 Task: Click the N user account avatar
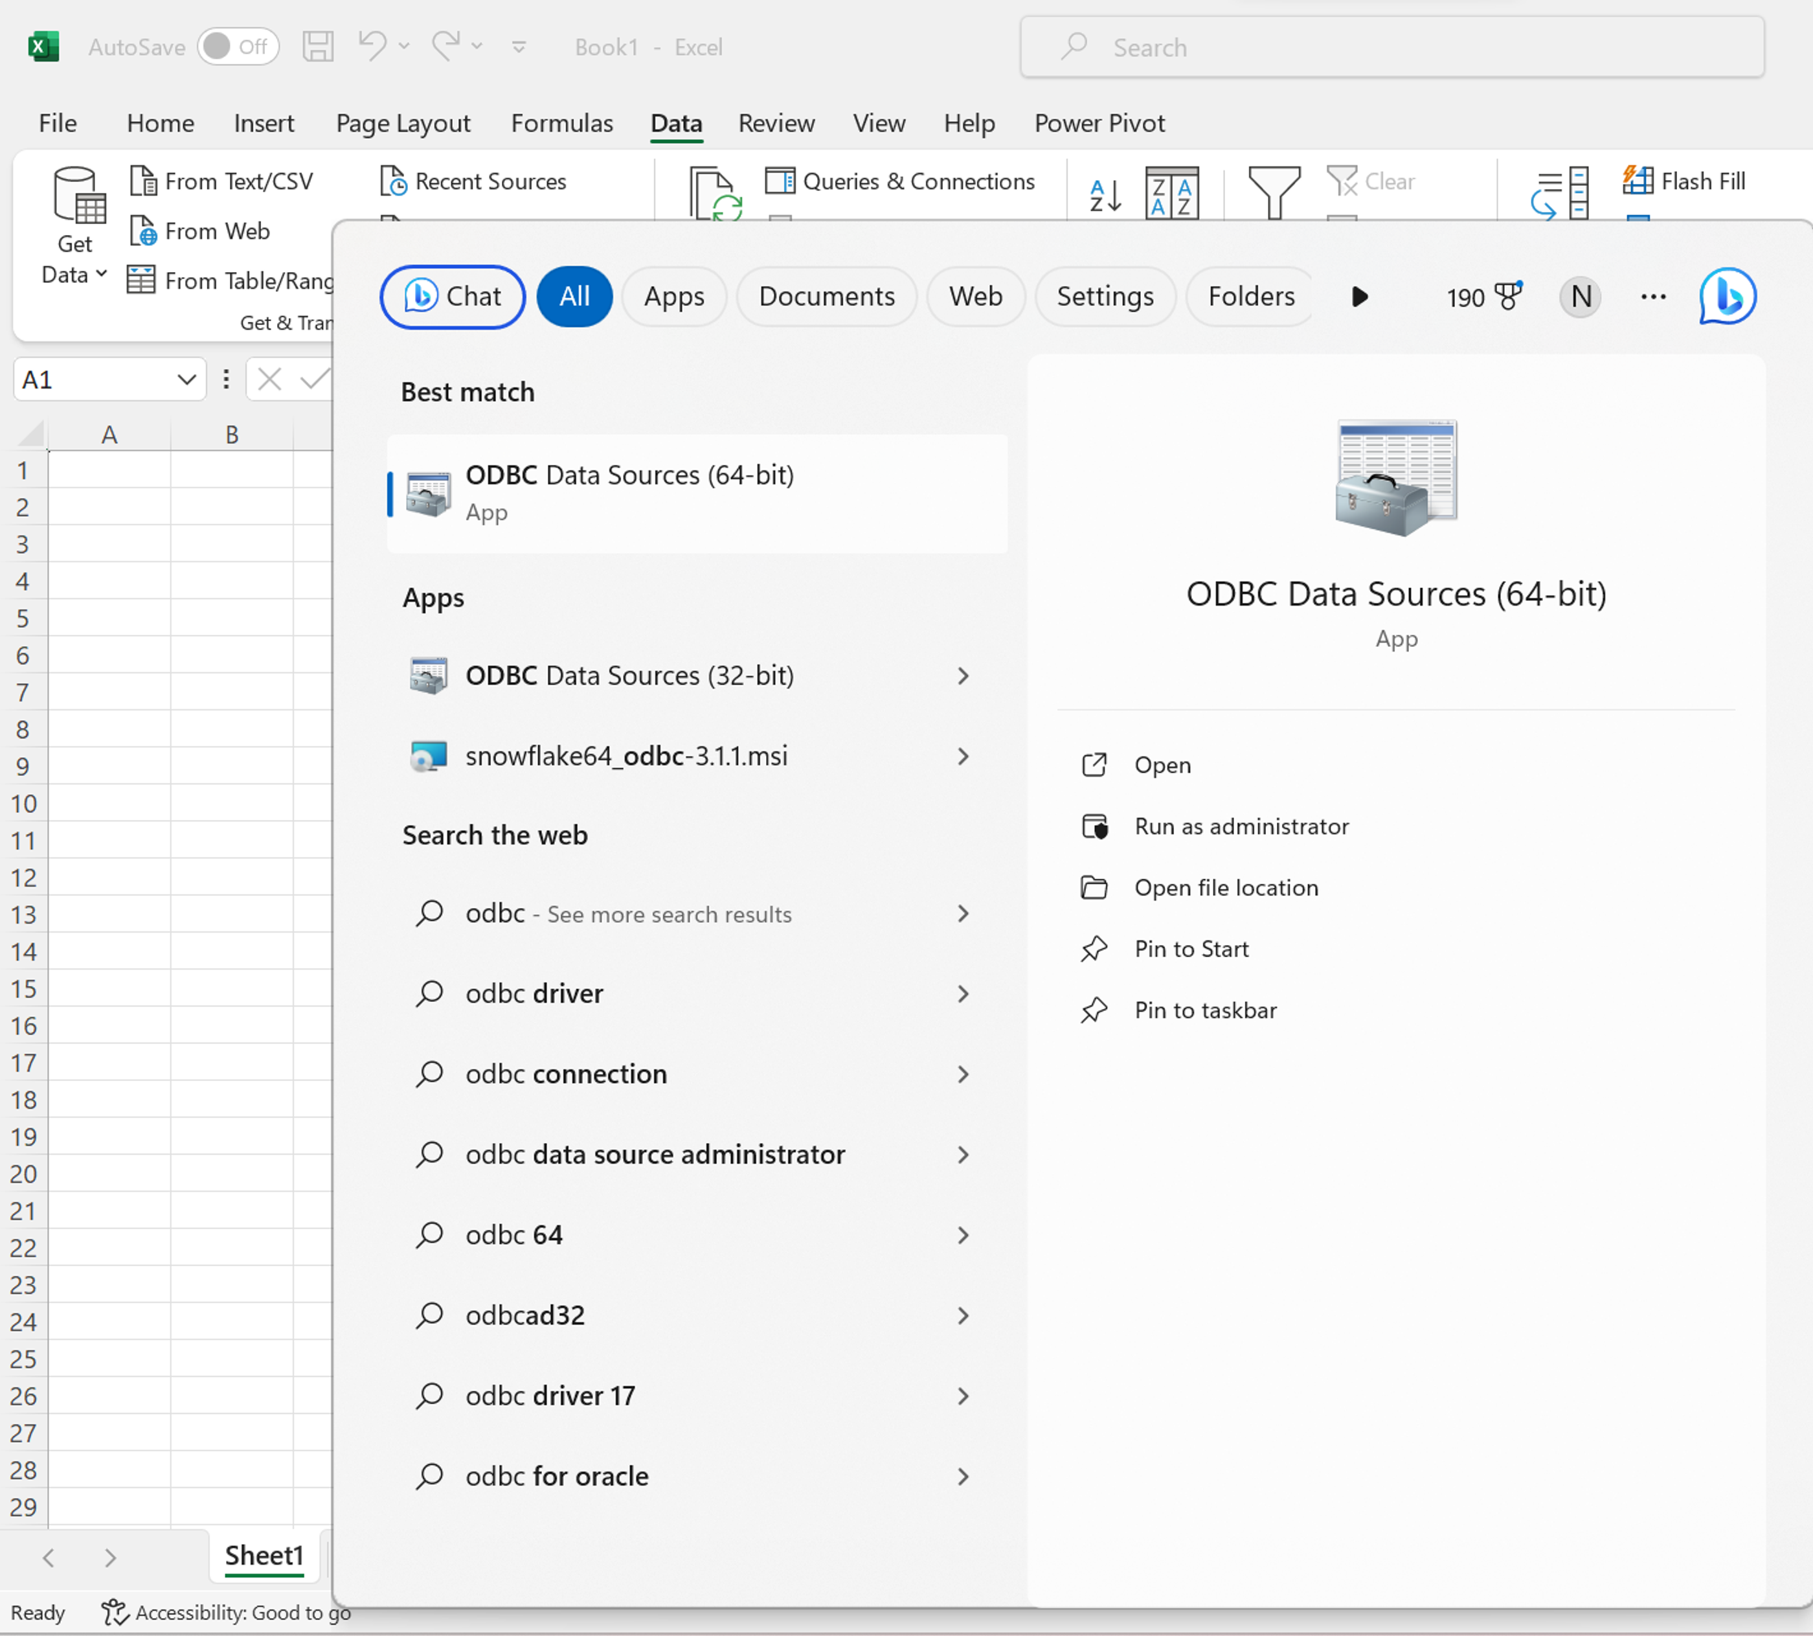click(1580, 297)
